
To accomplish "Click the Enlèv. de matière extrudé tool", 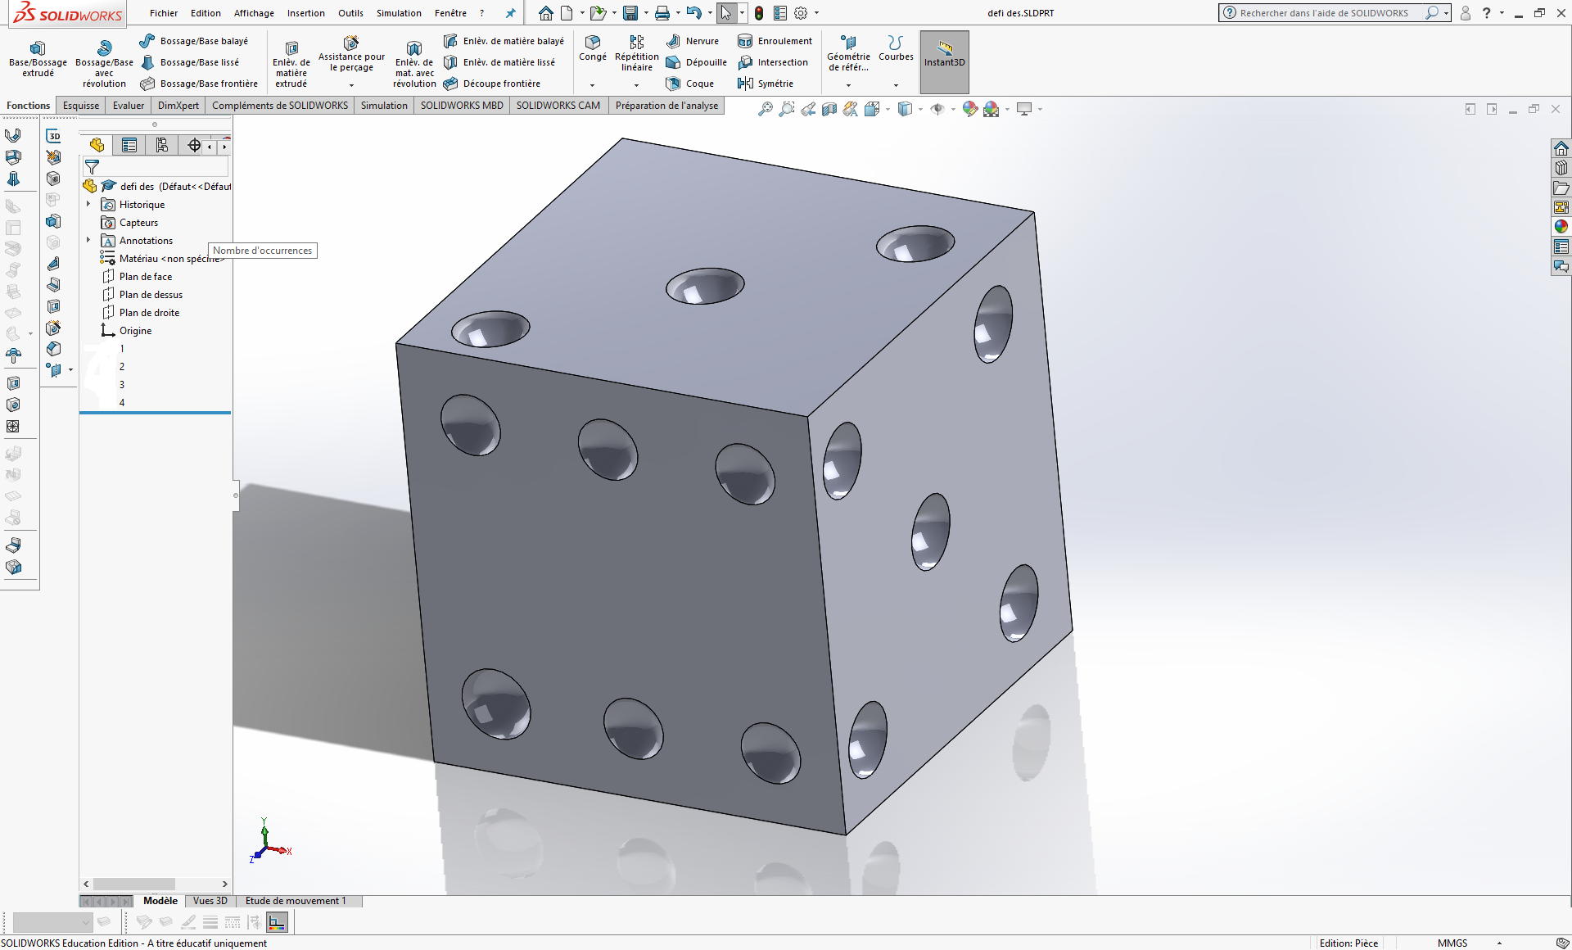I will [x=291, y=61].
